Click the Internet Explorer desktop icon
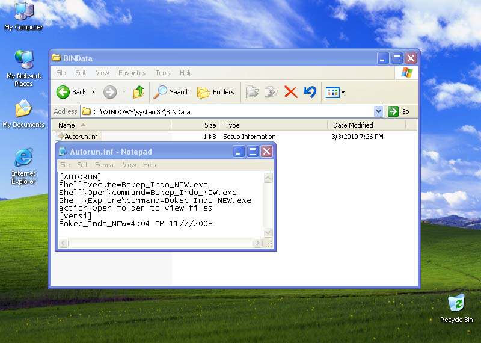 23,158
